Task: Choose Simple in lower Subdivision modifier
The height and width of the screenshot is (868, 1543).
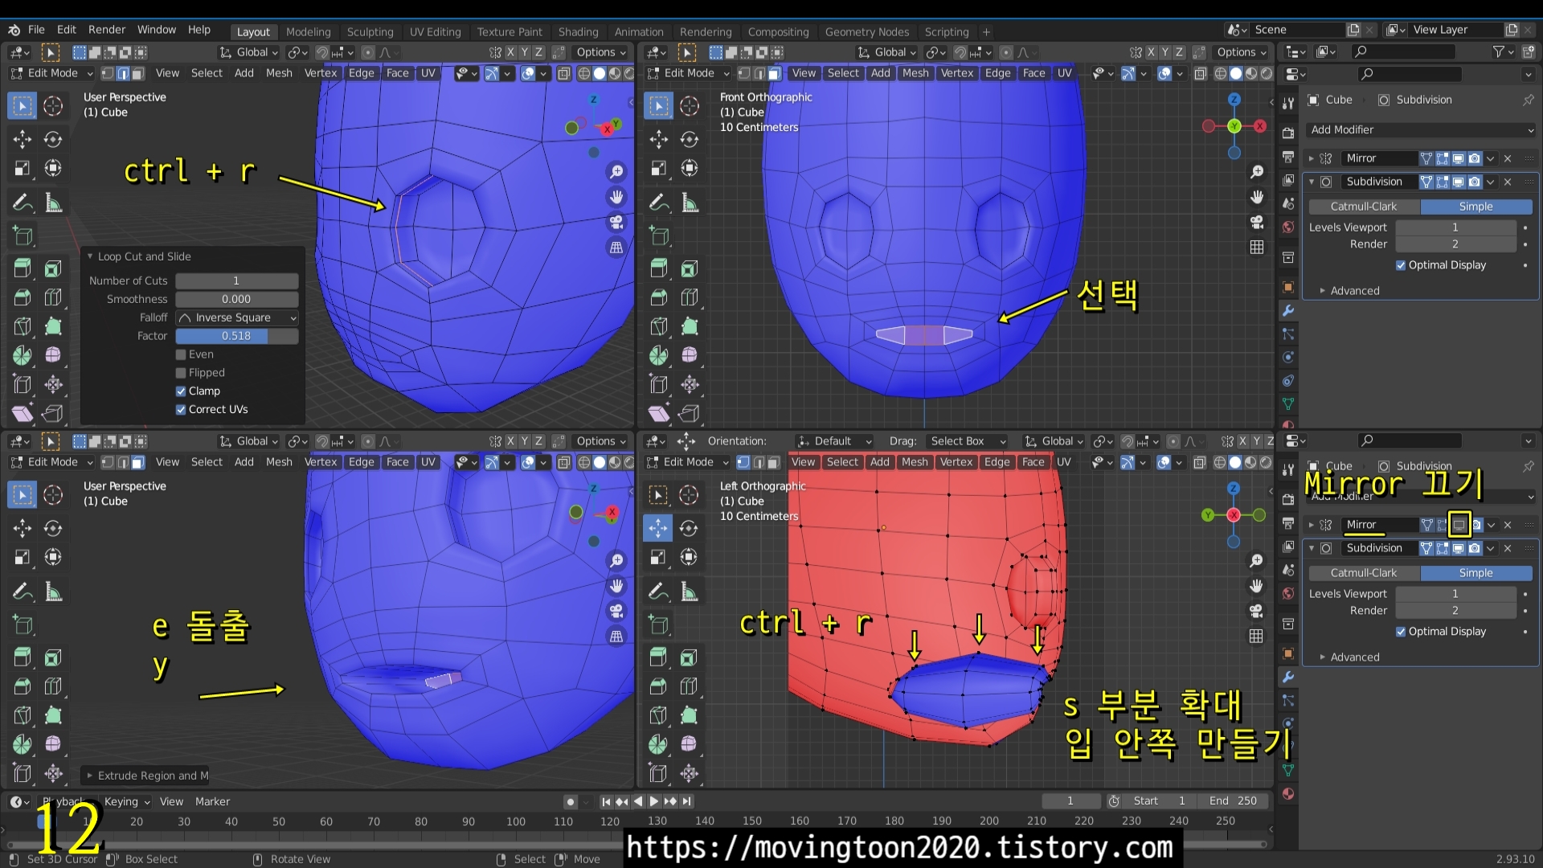Action: 1476,573
